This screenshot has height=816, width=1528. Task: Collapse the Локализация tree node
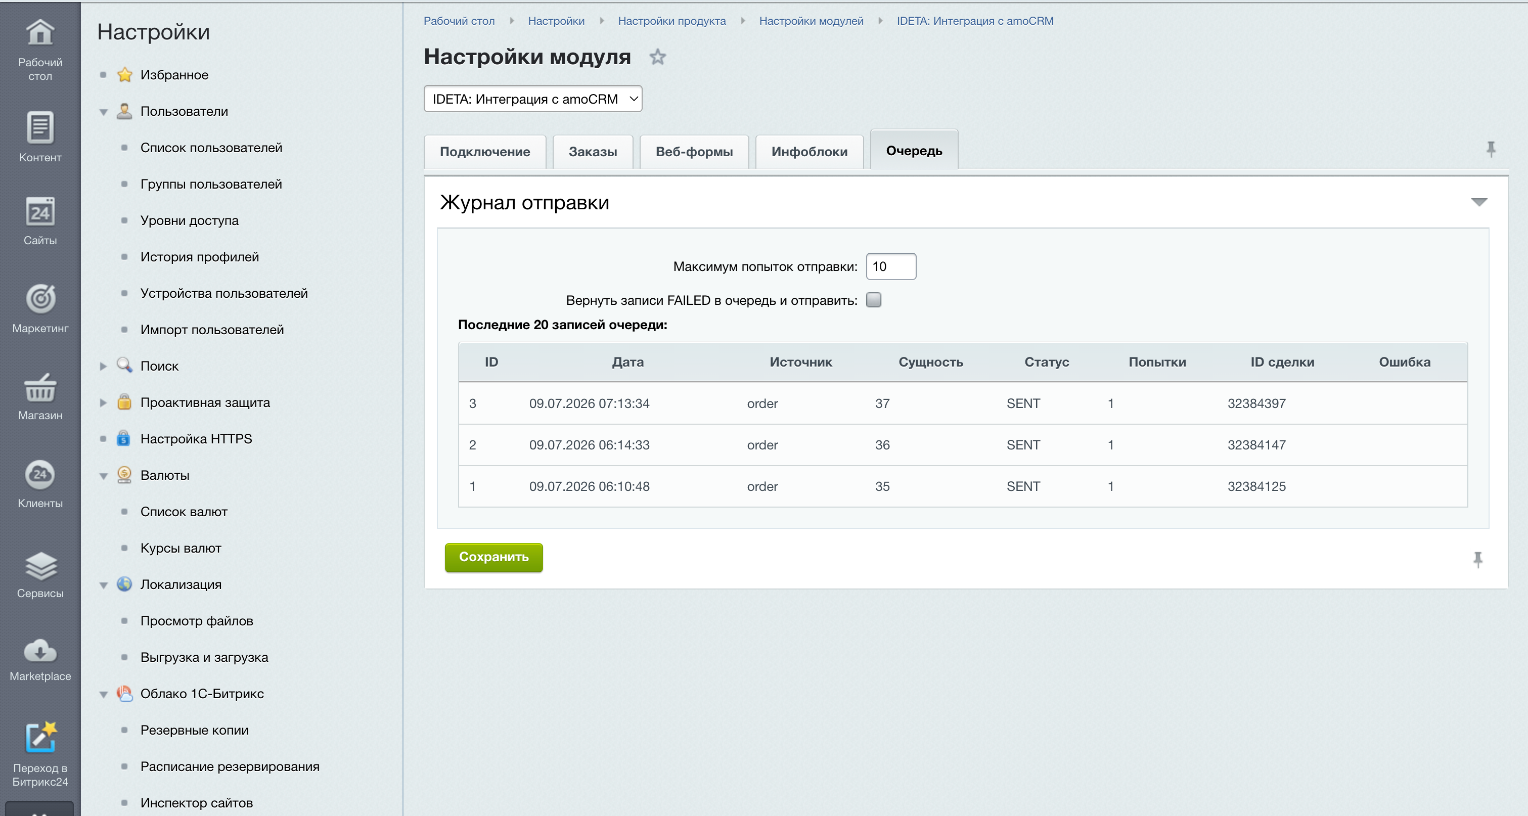coord(103,585)
